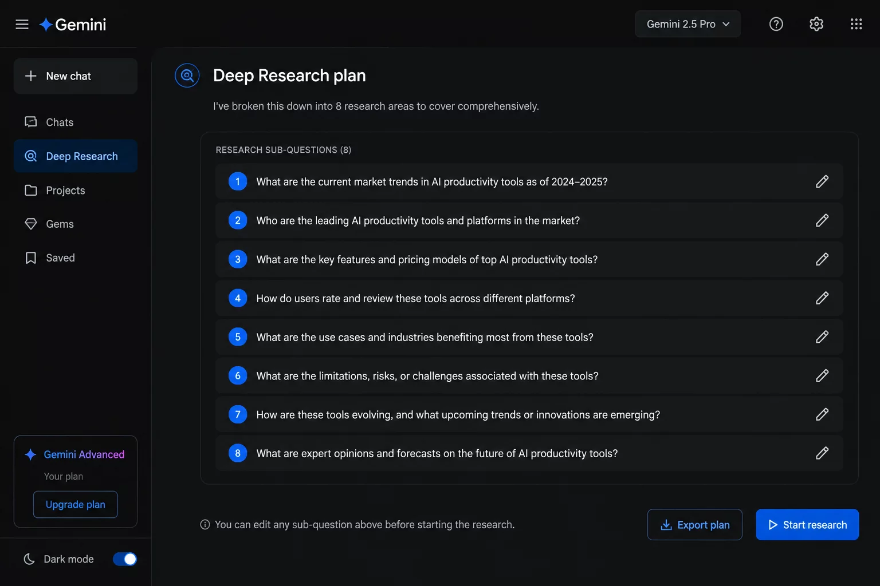This screenshot has height=586, width=880.
Task: Edit sub-question 3 about features and pricing
Action: [822, 259]
